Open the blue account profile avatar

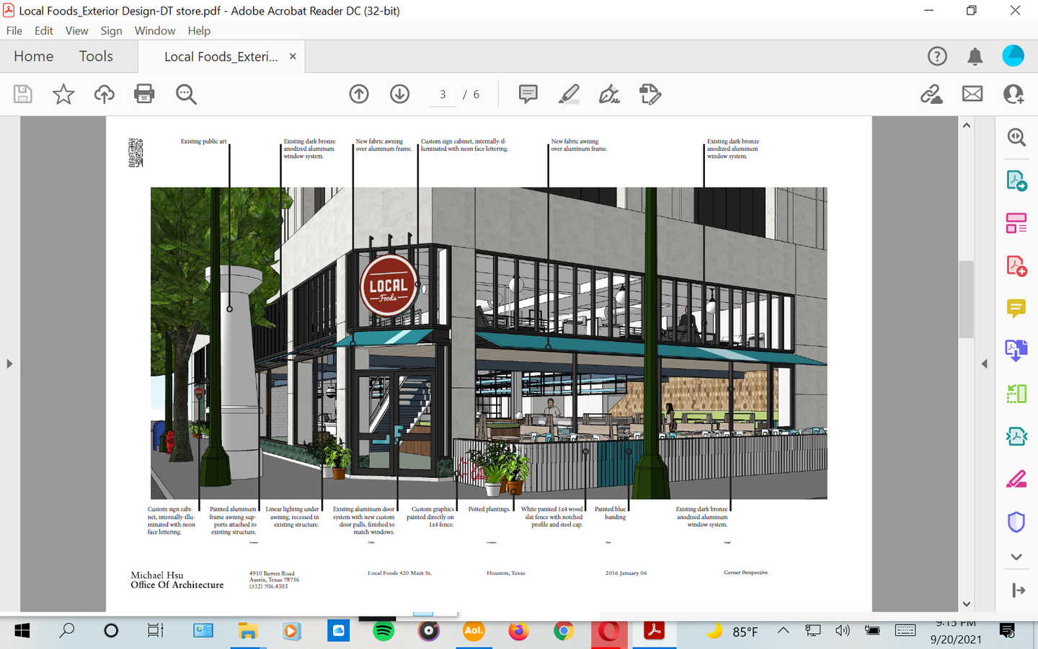tap(1013, 56)
